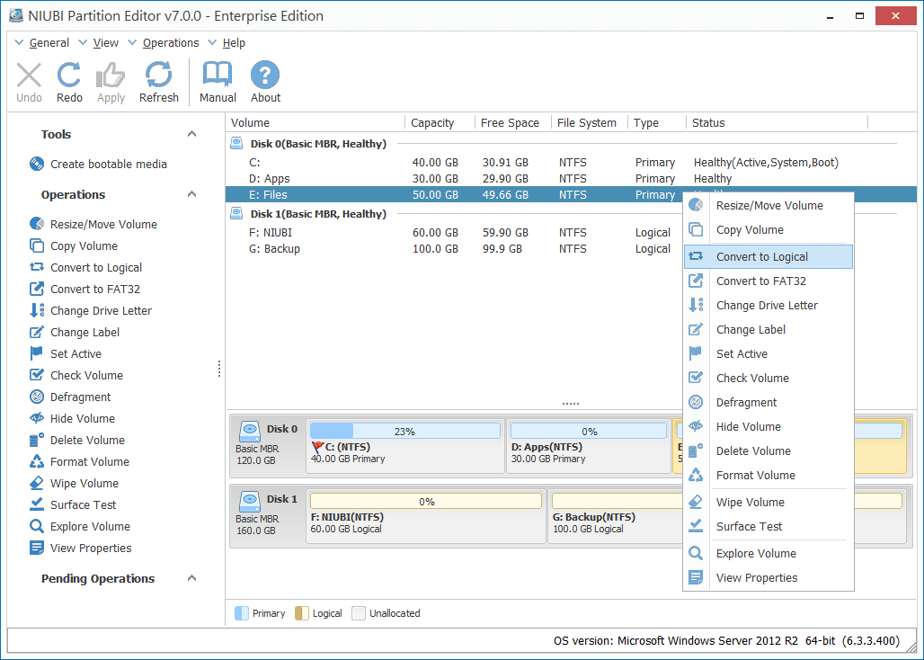
Task: Open the About question-mark icon
Action: (x=265, y=75)
